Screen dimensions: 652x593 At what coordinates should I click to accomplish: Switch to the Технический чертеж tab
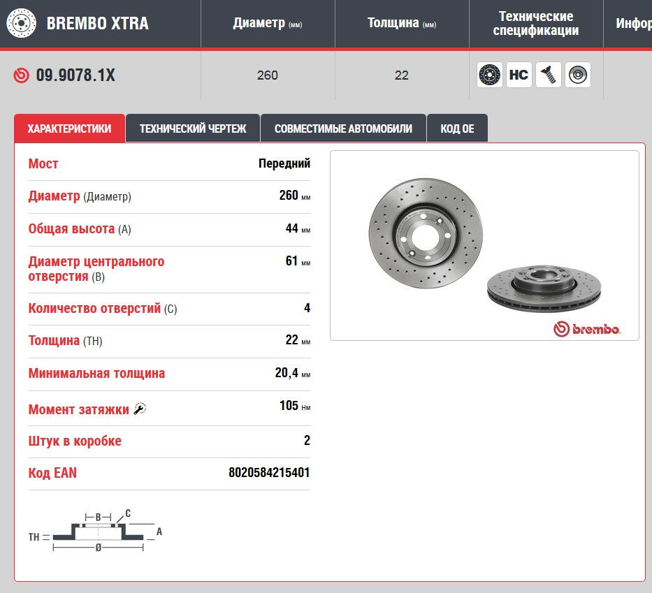coord(193,129)
